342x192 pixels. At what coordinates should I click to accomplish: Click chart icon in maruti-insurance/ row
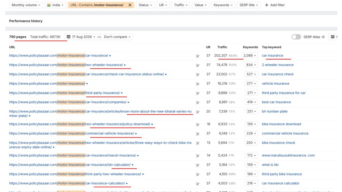pos(198,156)
